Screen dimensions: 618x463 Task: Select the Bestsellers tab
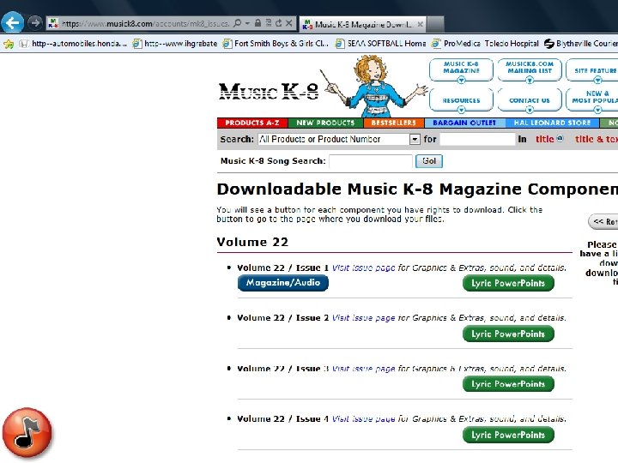394,123
